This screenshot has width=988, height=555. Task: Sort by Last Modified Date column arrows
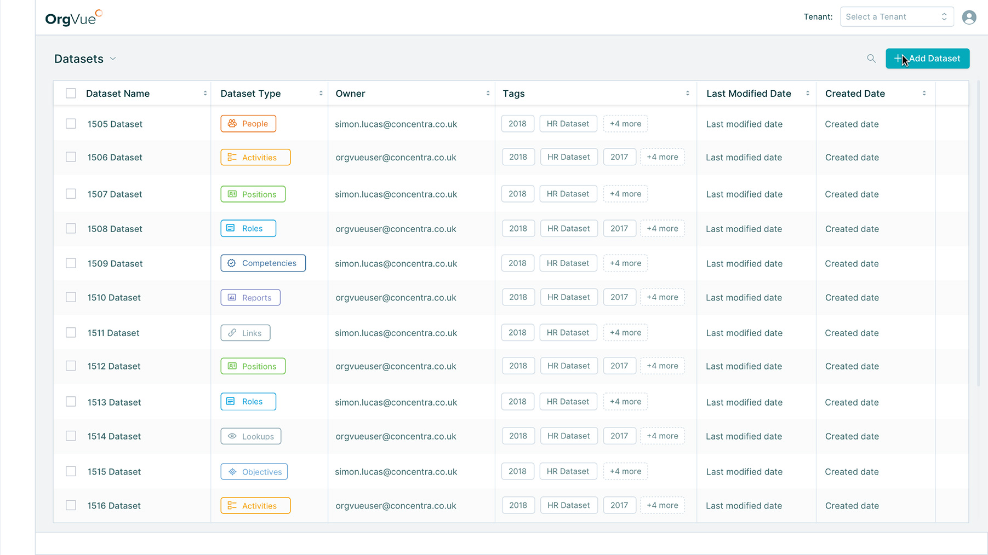[807, 94]
